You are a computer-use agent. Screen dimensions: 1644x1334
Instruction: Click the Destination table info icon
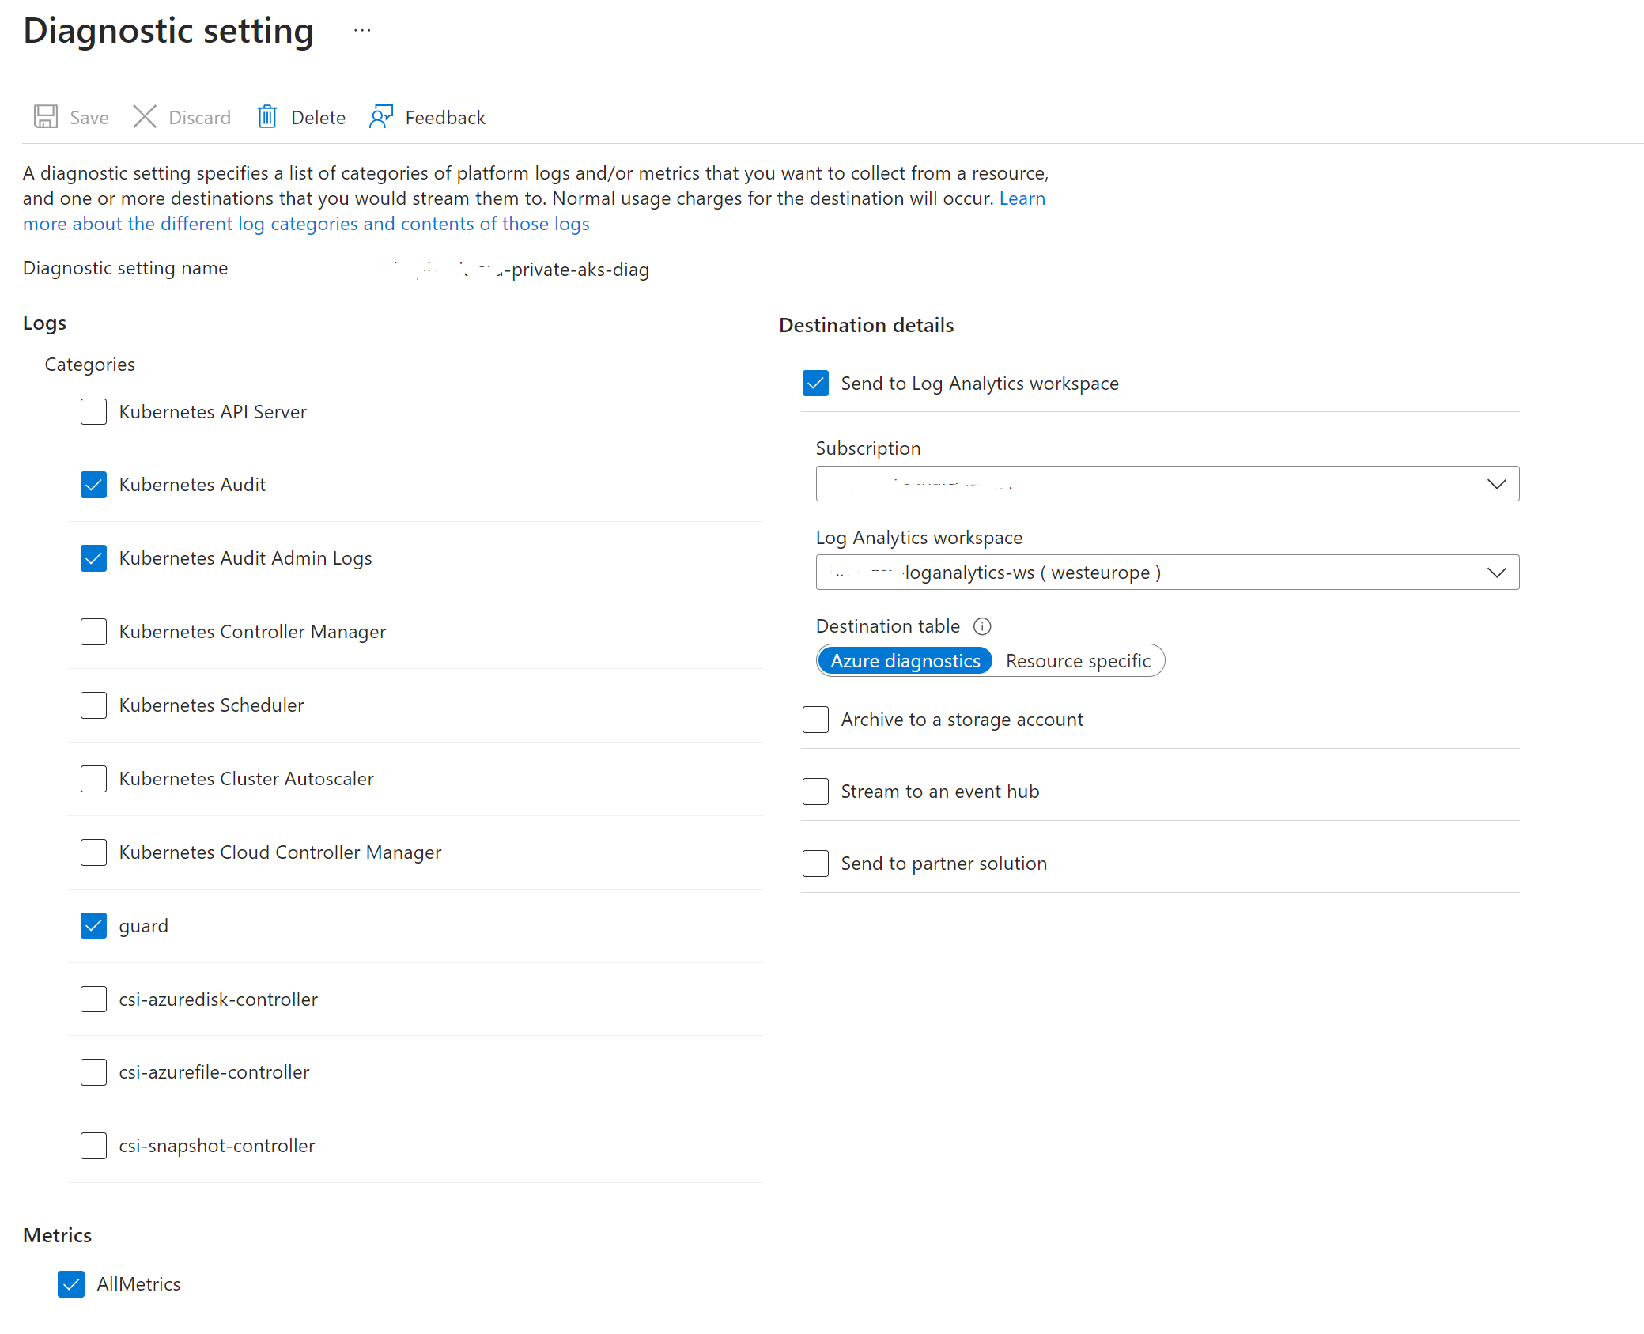[982, 626]
